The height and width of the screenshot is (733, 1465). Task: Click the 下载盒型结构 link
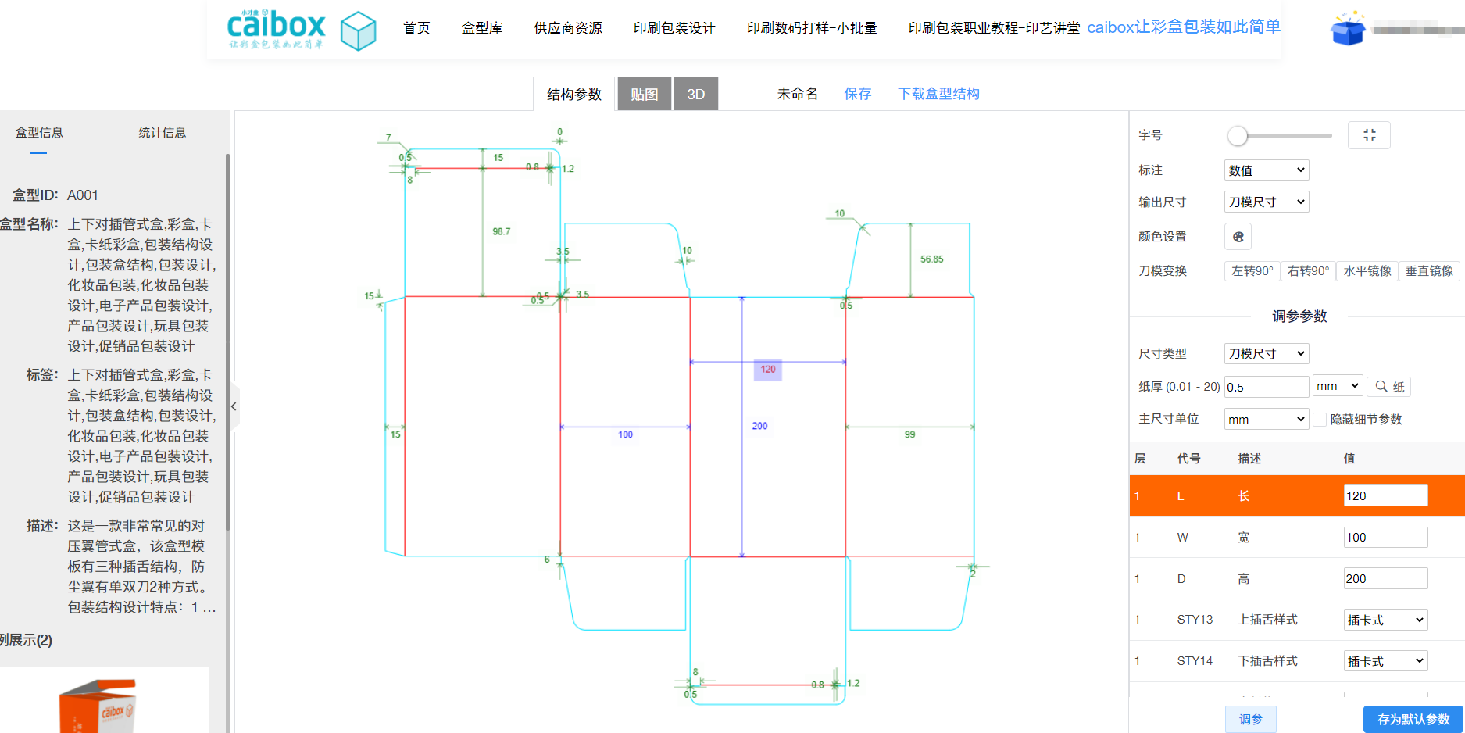tap(938, 94)
